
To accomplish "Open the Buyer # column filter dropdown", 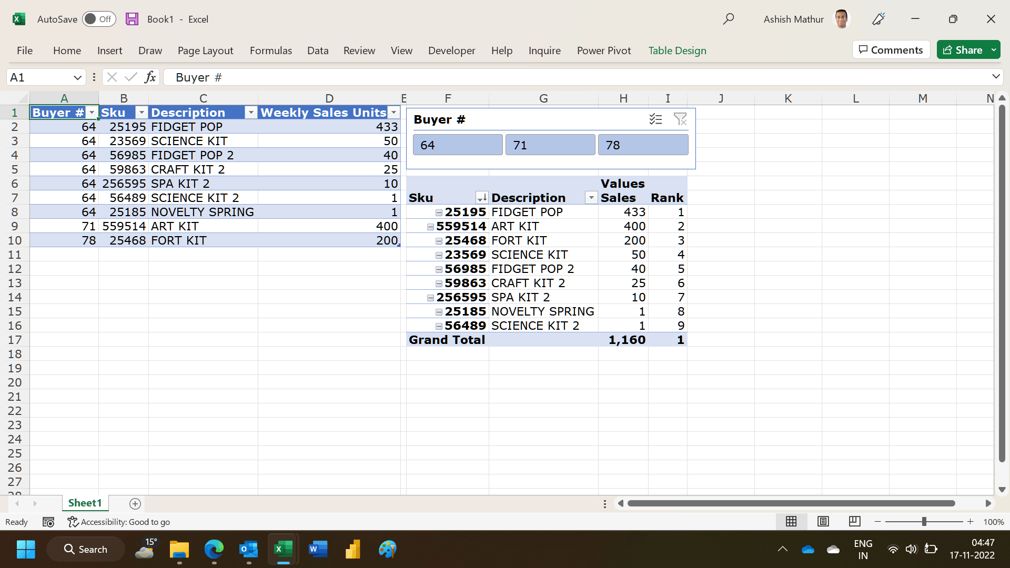I will click(92, 113).
